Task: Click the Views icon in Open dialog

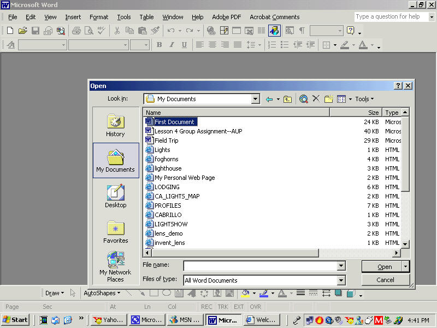Action: (341, 99)
